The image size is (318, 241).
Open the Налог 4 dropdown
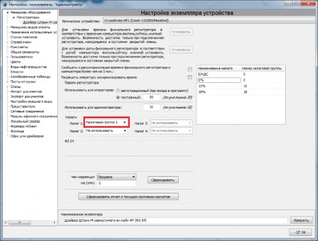[171, 130]
